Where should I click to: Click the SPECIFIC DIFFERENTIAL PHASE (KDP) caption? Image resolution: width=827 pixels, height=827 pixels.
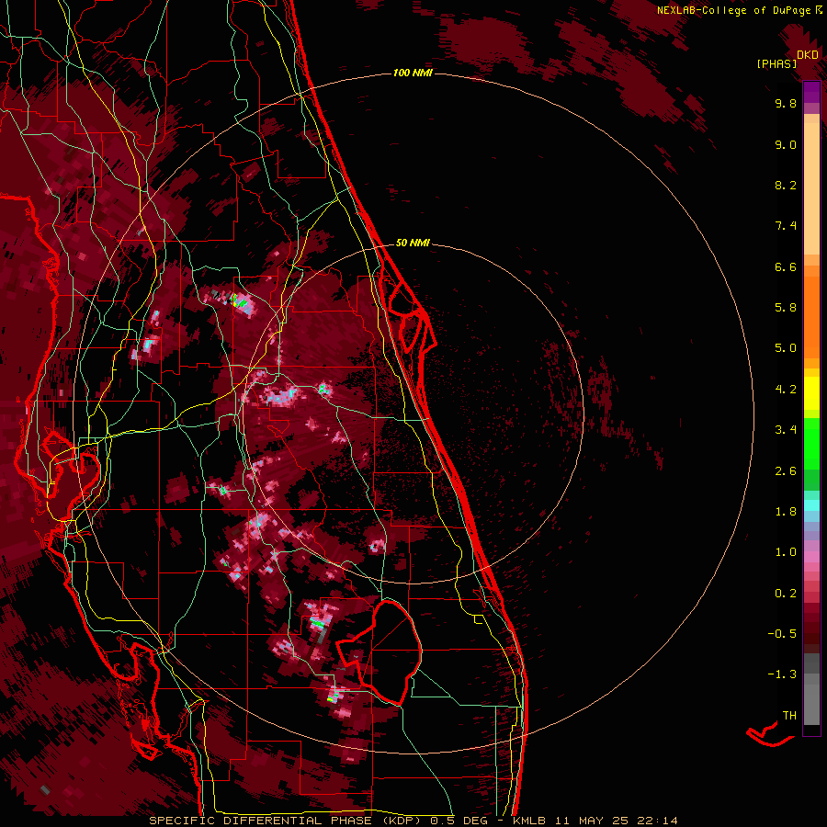pos(287,821)
